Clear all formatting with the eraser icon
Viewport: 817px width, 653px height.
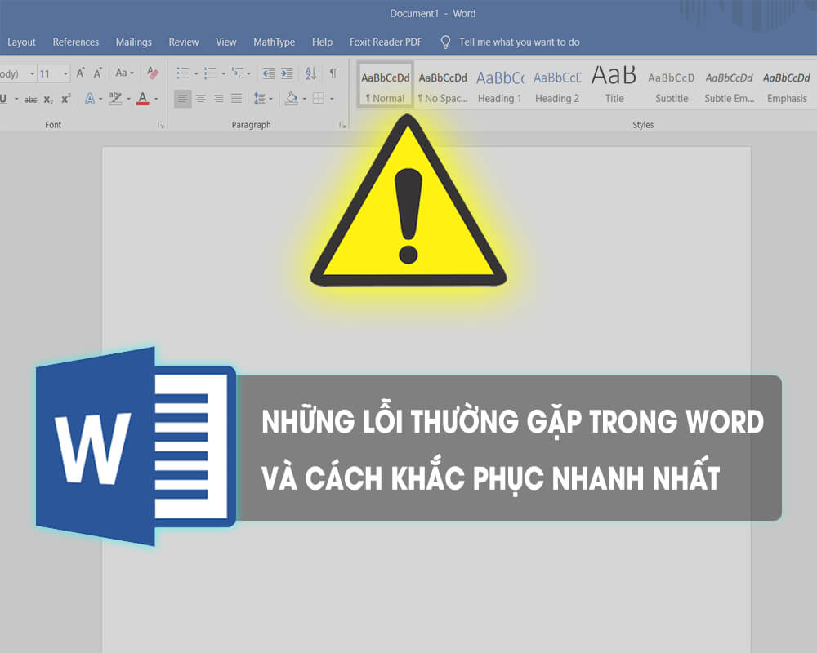(x=153, y=73)
